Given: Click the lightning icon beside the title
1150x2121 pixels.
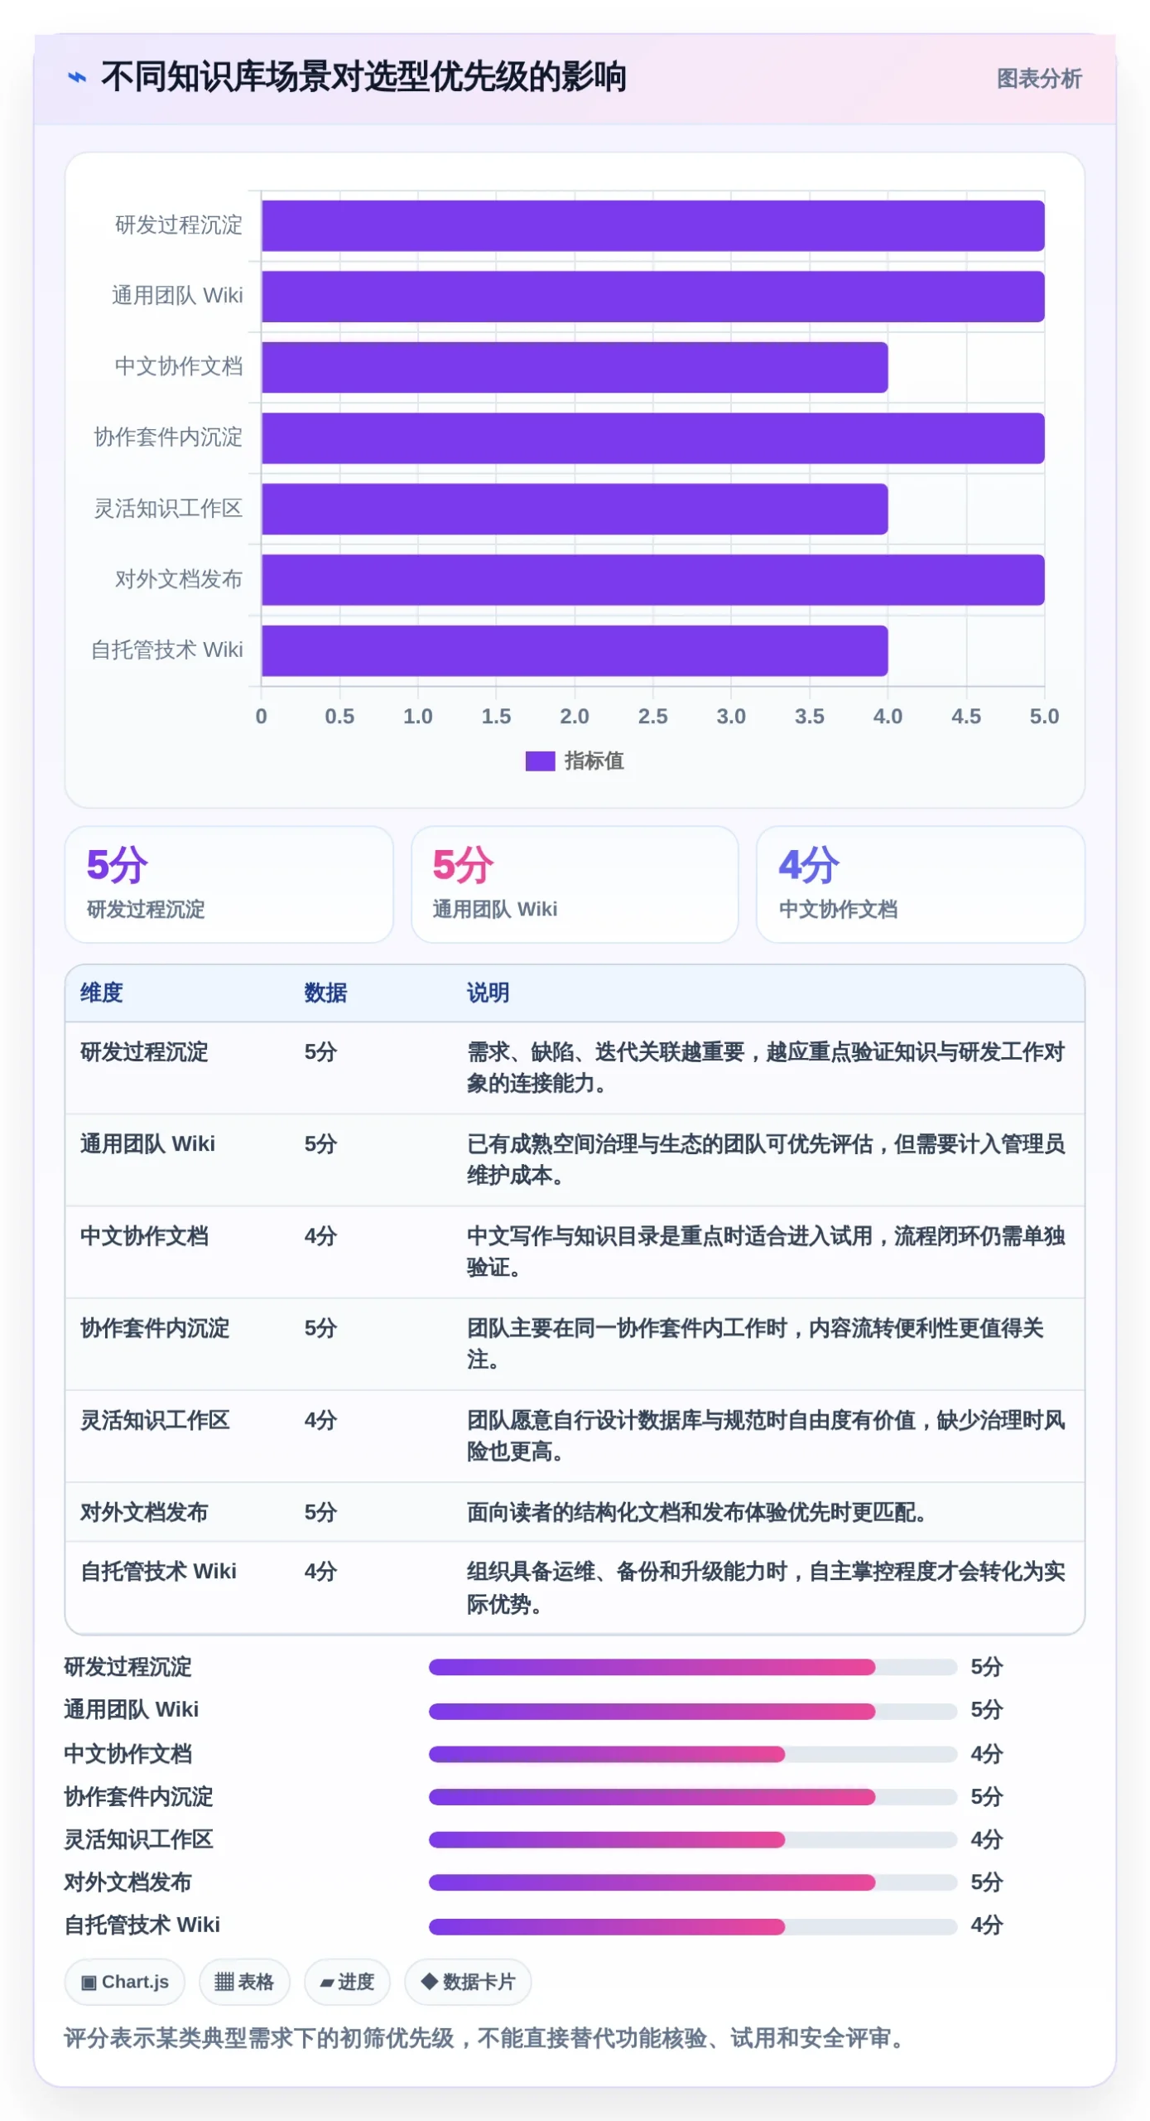Looking at the screenshot, I should pos(77,77).
